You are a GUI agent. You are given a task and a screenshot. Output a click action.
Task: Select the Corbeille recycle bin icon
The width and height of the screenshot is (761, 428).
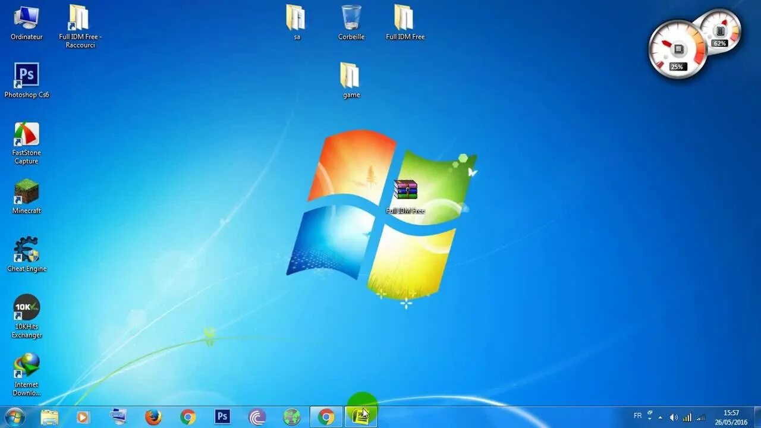351,23
